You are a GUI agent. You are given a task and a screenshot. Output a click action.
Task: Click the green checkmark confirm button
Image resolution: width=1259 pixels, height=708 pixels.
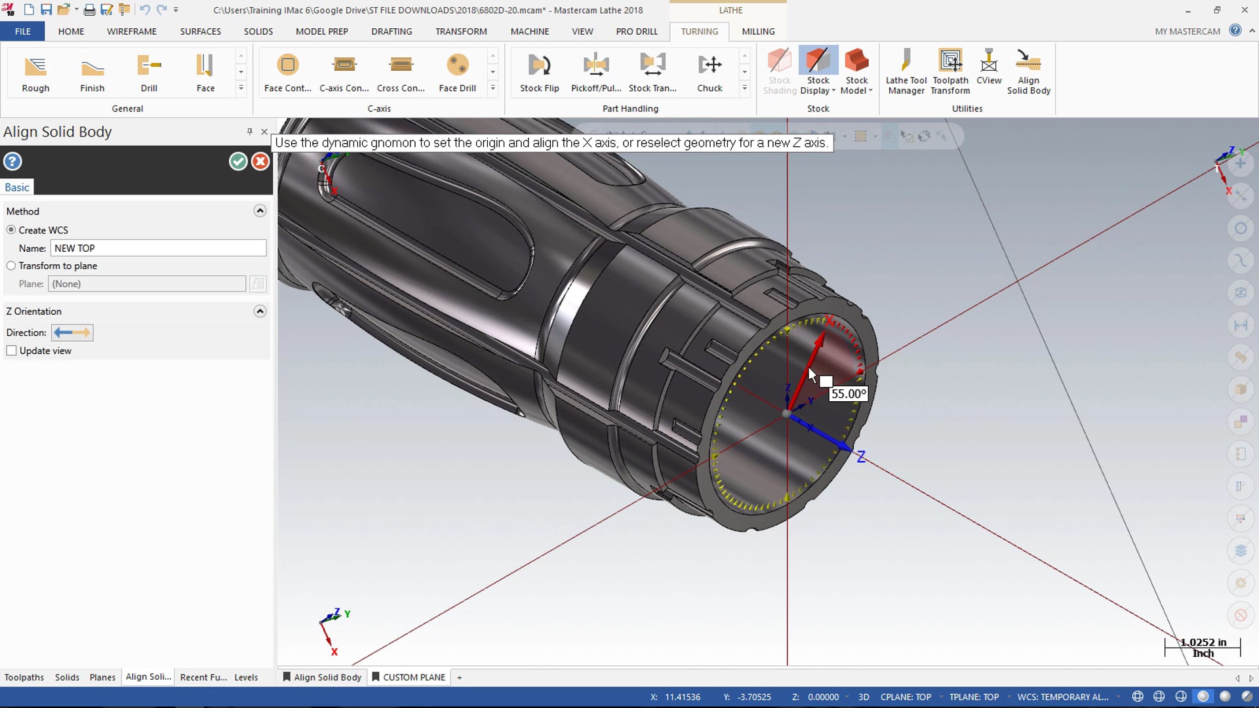[x=238, y=162]
